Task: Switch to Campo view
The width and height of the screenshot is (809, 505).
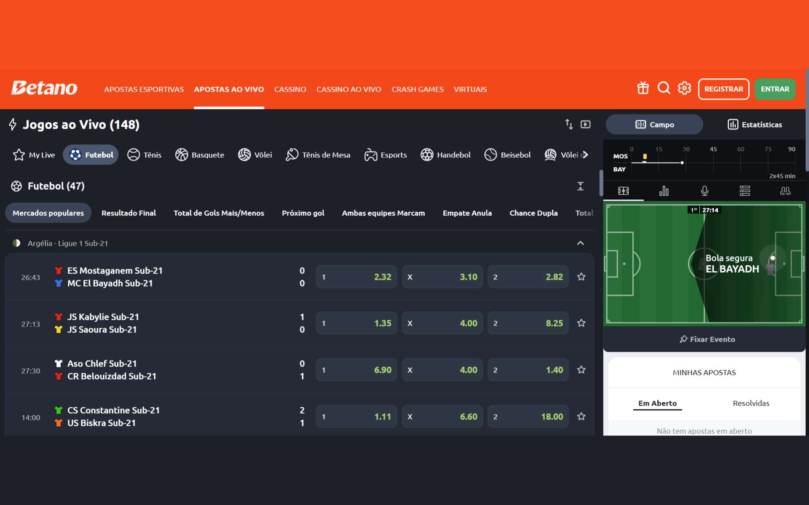Action: tap(654, 125)
